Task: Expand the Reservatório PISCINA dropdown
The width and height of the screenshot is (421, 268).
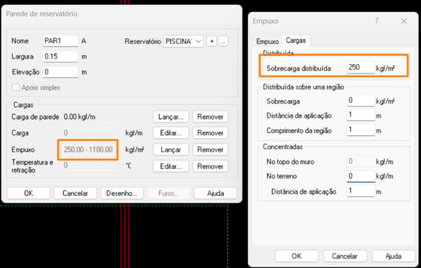Action: [x=183, y=41]
